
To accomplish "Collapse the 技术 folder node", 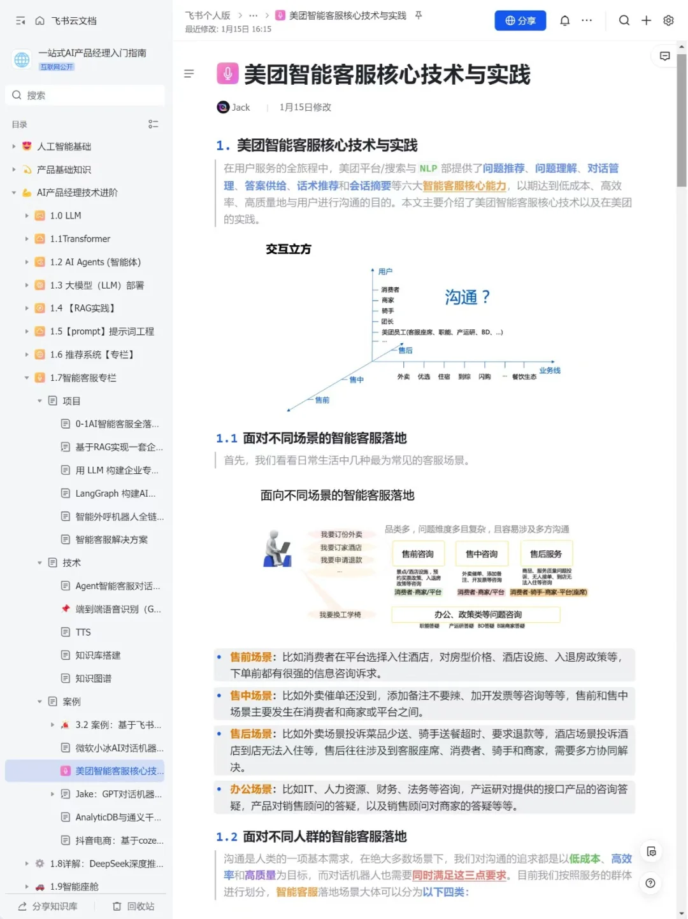I will [x=39, y=562].
